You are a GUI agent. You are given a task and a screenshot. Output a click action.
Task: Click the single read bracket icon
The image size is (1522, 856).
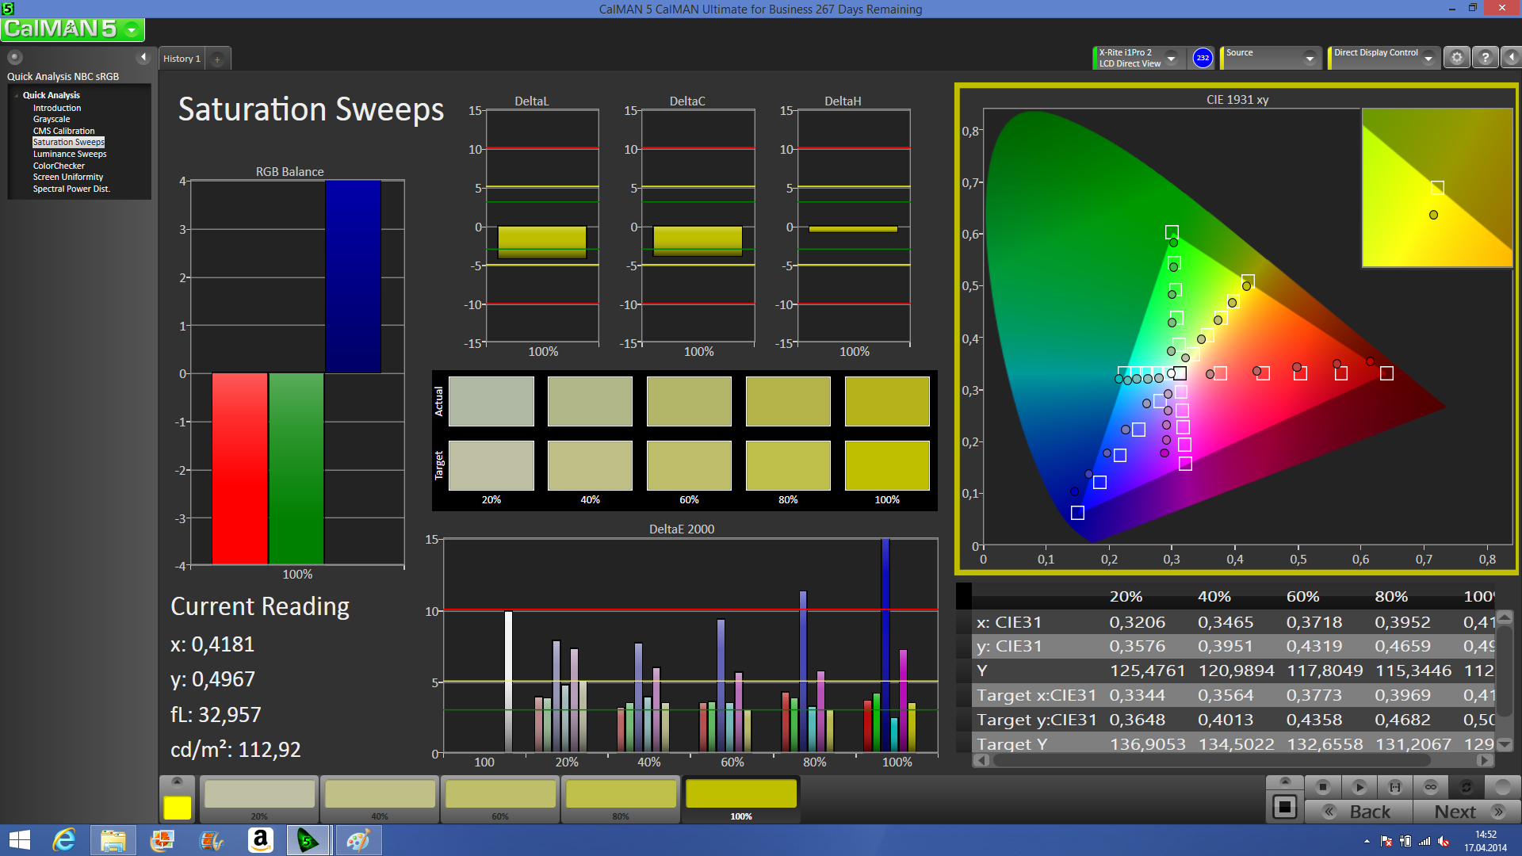(x=1395, y=787)
